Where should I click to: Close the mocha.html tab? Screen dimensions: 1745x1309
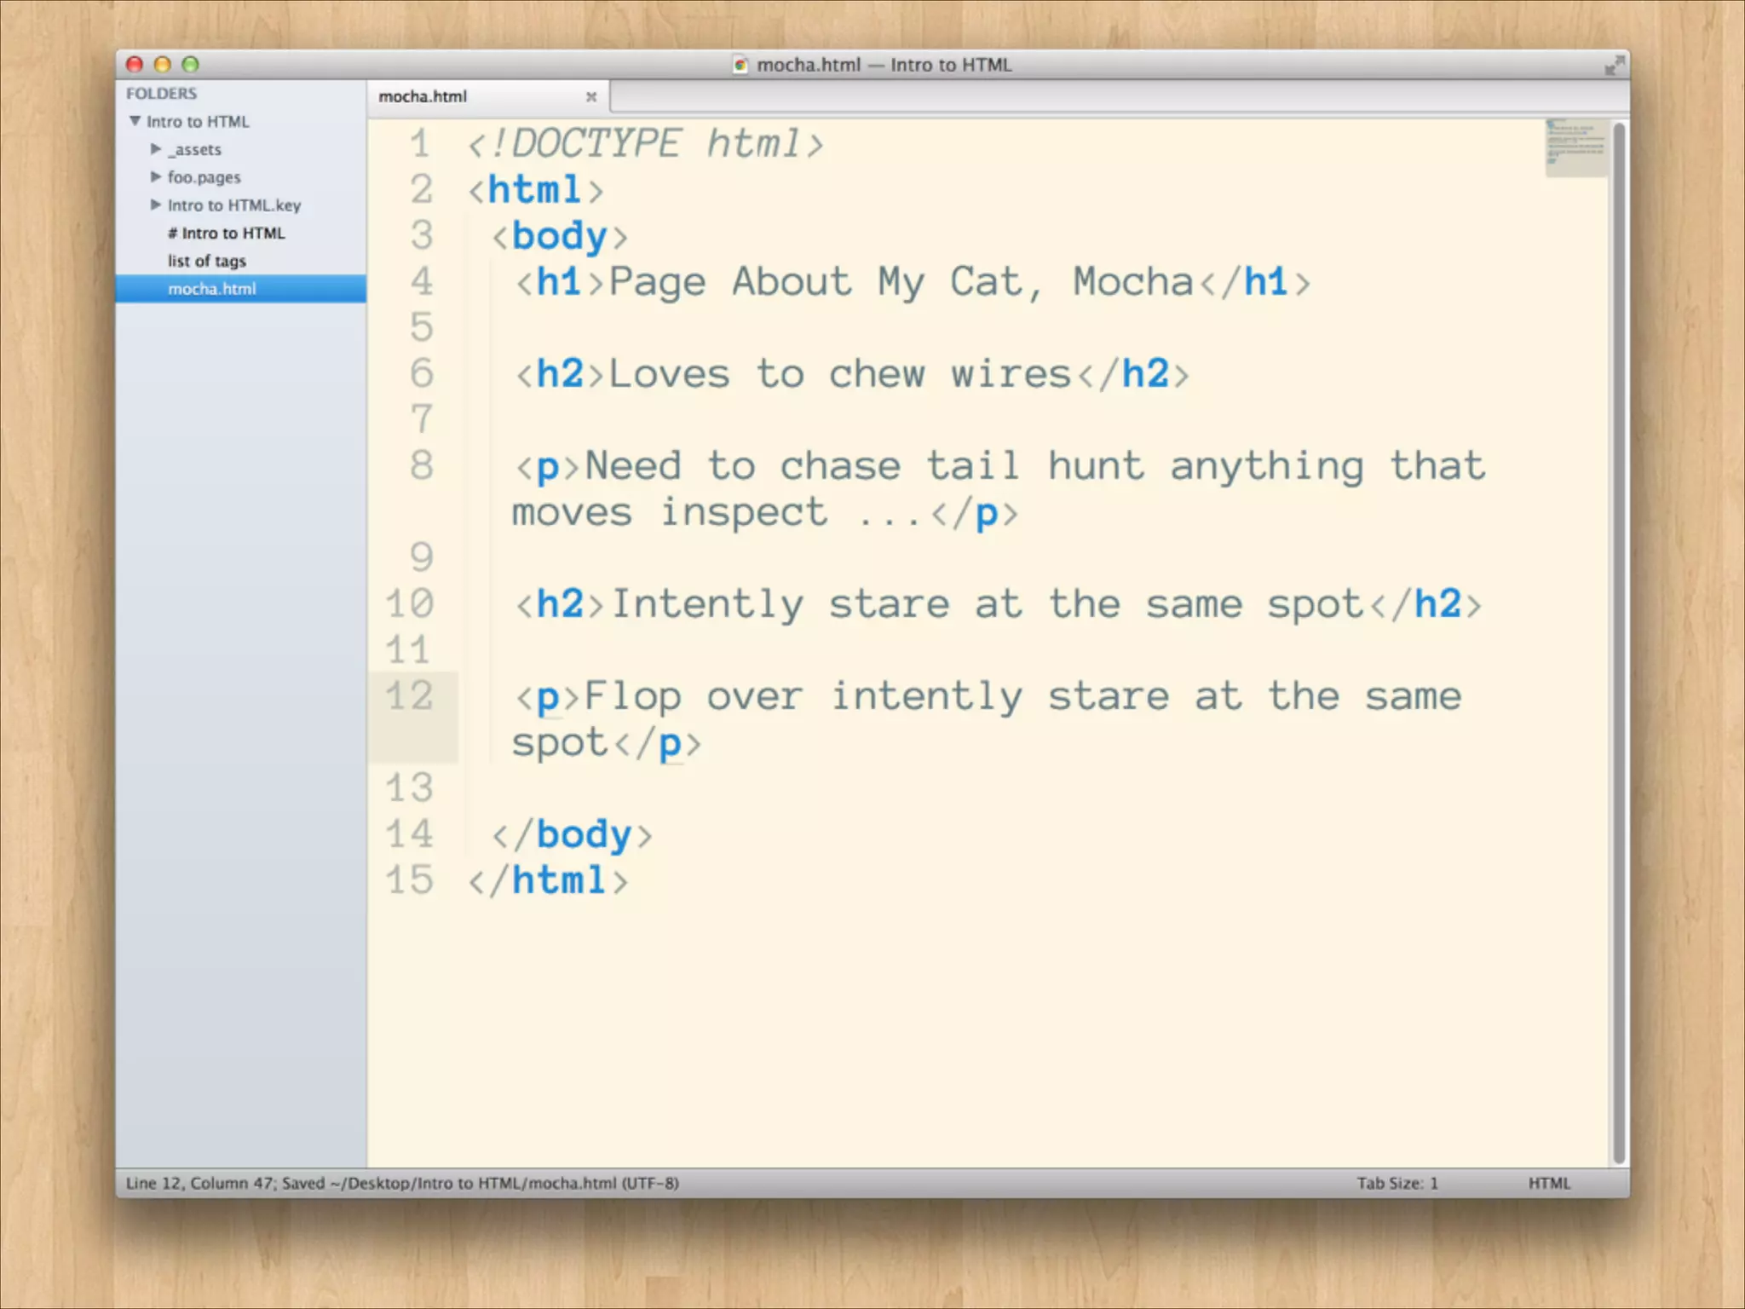pyautogui.click(x=591, y=97)
